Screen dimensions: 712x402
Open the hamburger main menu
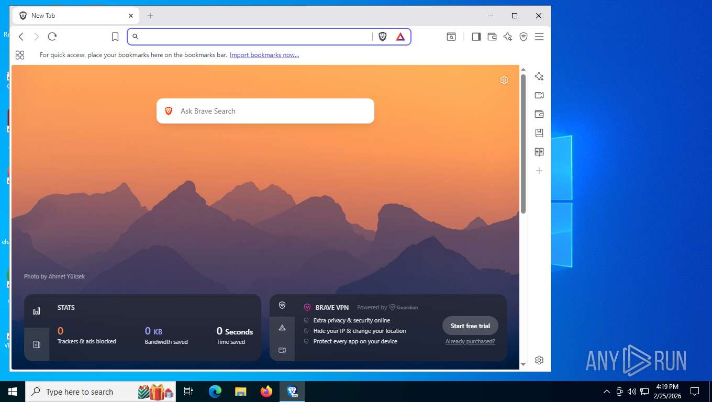click(x=539, y=37)
